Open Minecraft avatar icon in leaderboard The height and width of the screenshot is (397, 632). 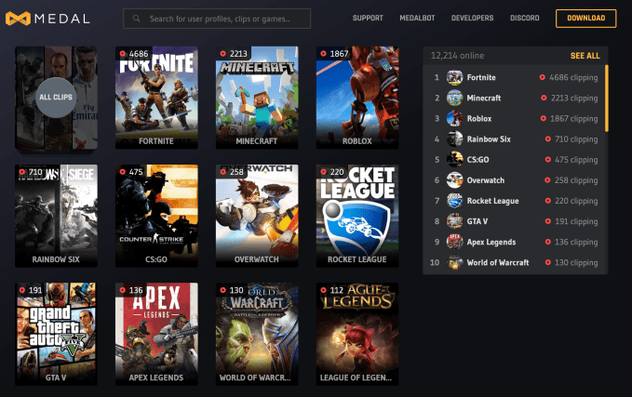[454, 98]
